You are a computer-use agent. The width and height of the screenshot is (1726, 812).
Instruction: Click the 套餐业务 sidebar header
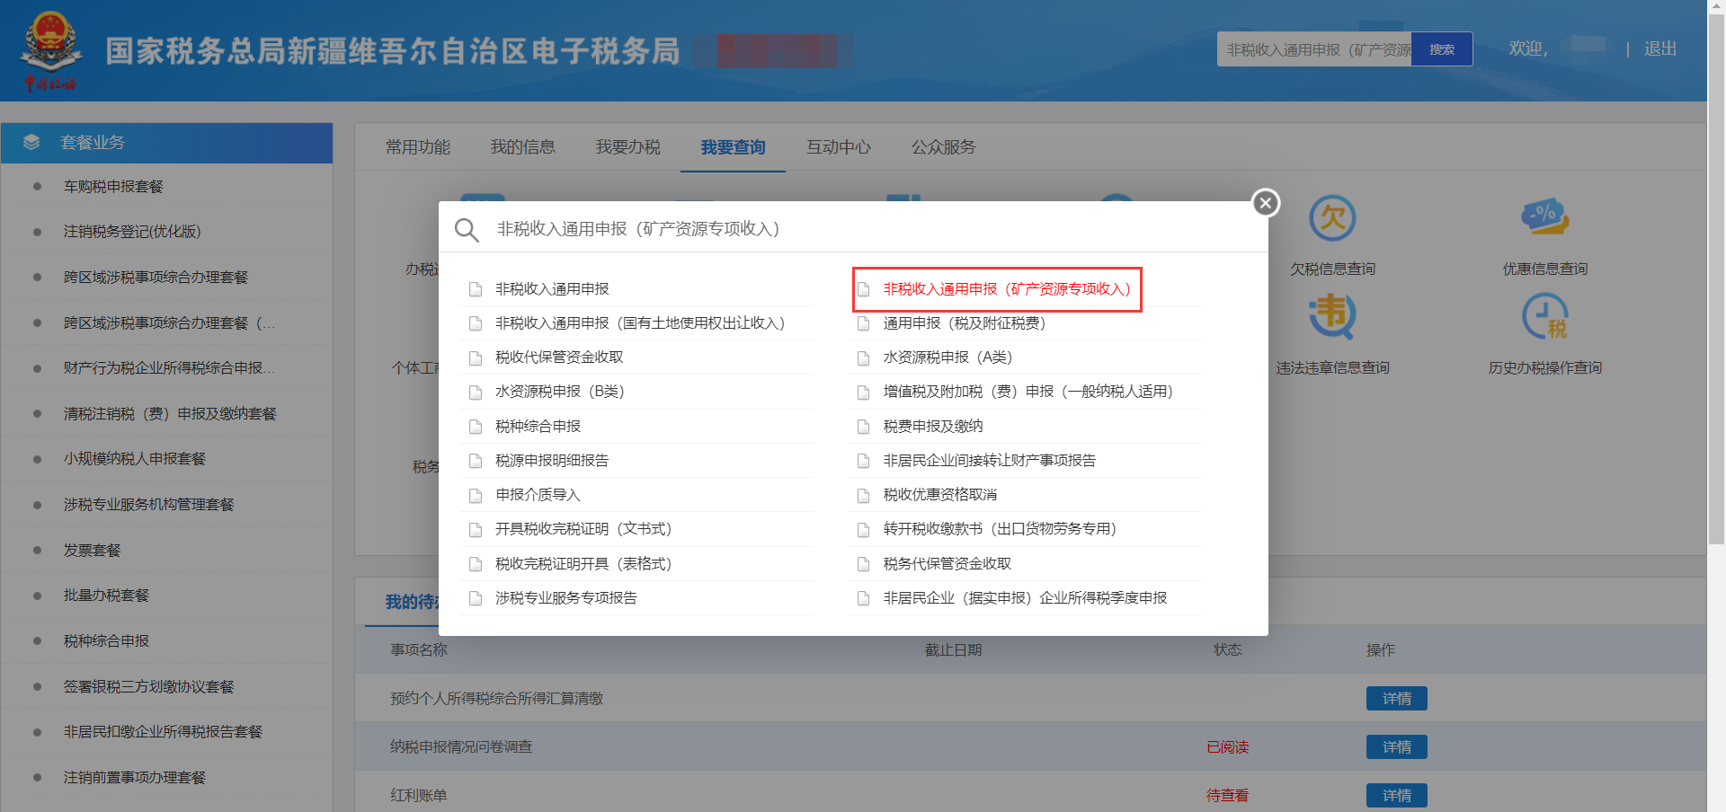coord(167,143)
